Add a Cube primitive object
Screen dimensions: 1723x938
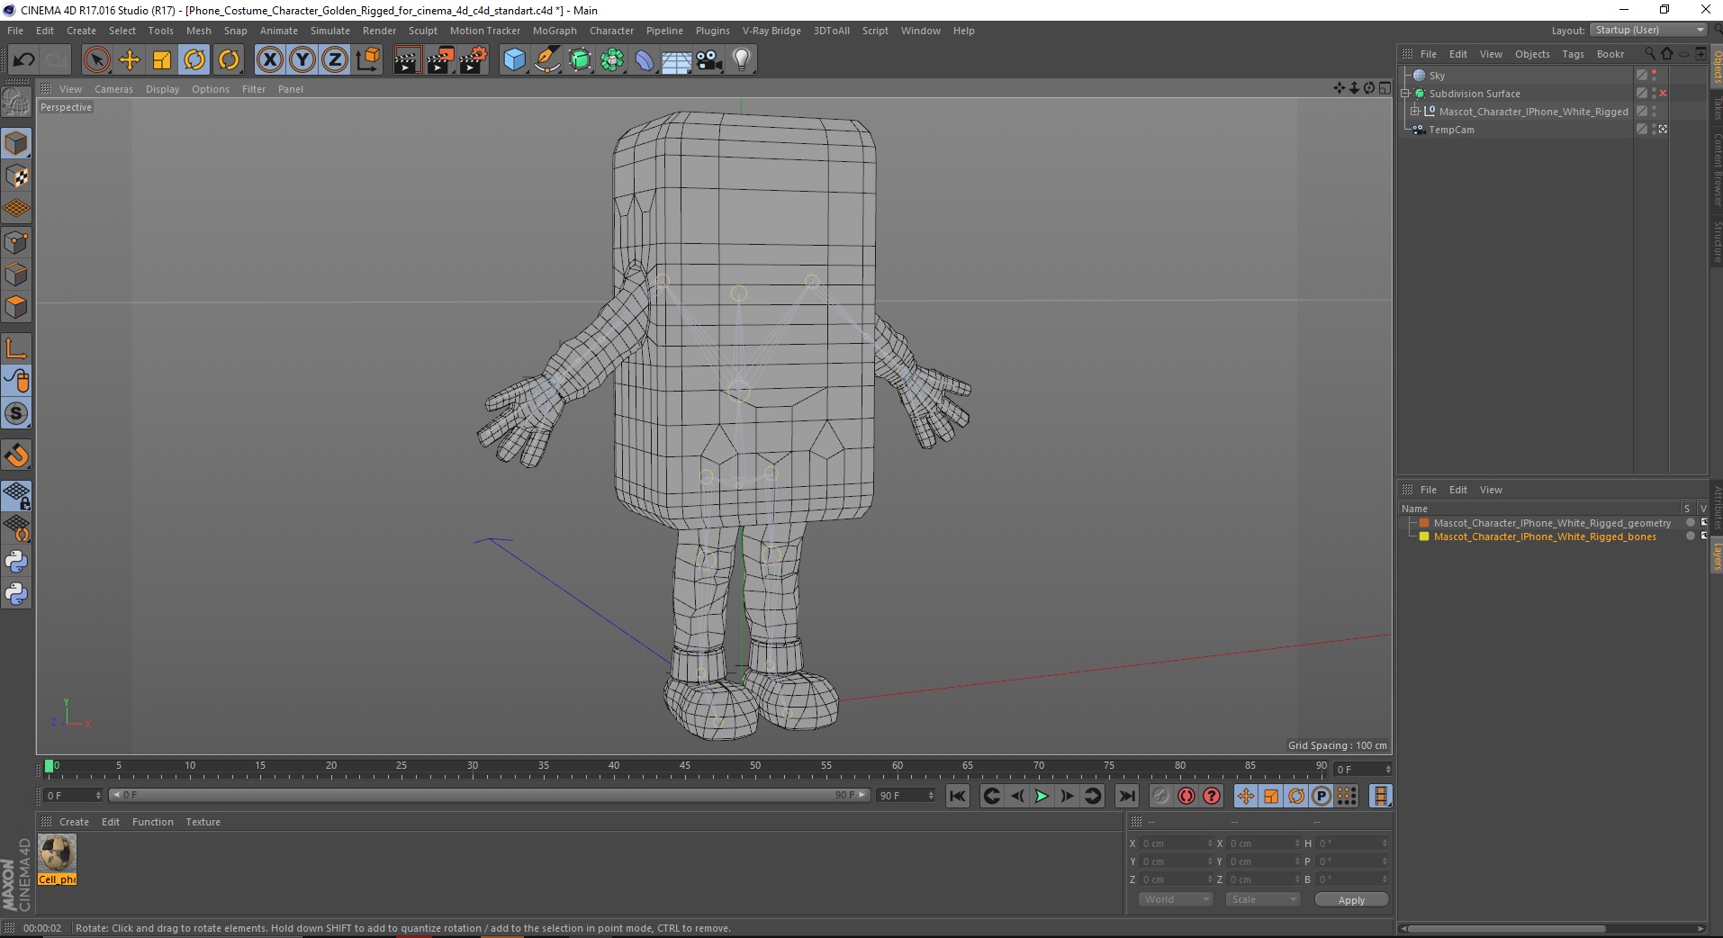514,60
